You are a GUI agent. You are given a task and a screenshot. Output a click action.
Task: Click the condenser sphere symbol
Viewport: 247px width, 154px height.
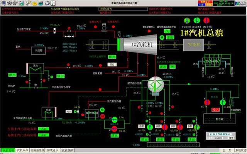(156, 85)
